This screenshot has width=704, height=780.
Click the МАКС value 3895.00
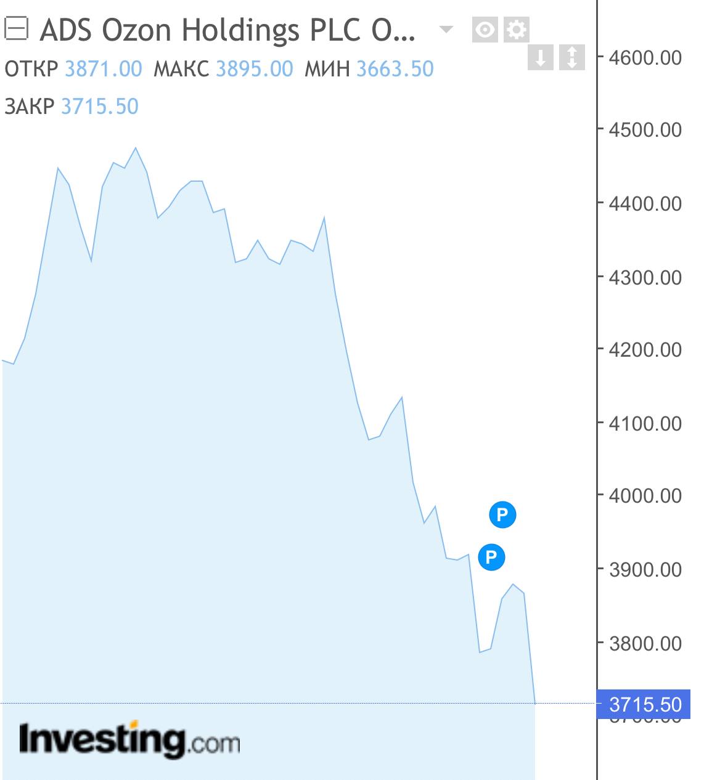tap(254, 68)
